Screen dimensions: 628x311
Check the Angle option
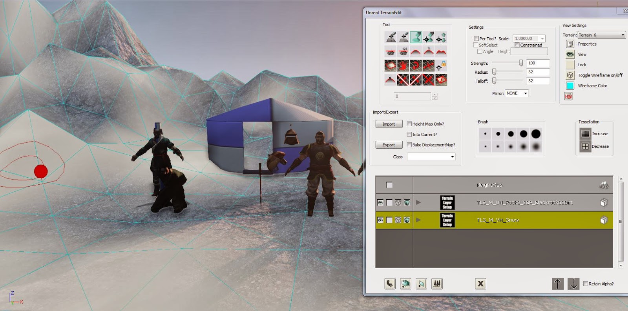pyautogui.click(x=480, y=51)
